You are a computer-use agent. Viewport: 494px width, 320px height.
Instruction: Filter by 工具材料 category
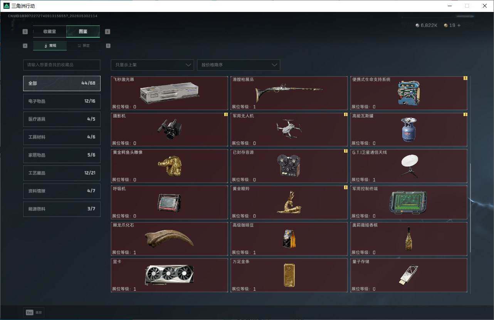point(62,137)
